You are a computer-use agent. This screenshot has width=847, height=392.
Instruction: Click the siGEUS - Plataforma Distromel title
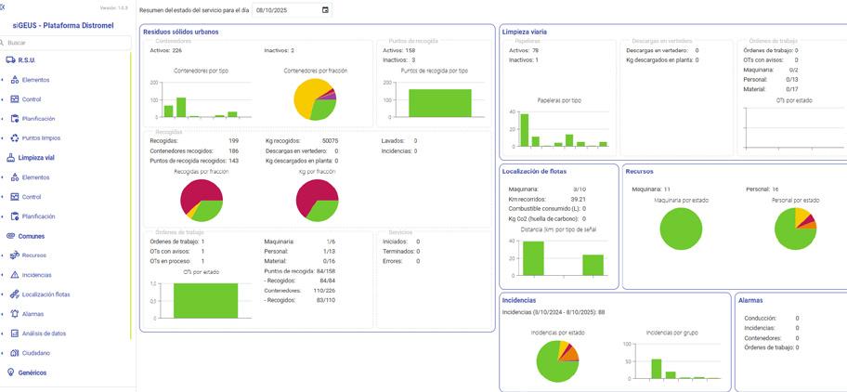pyautogui.click(x=63, y=25)
